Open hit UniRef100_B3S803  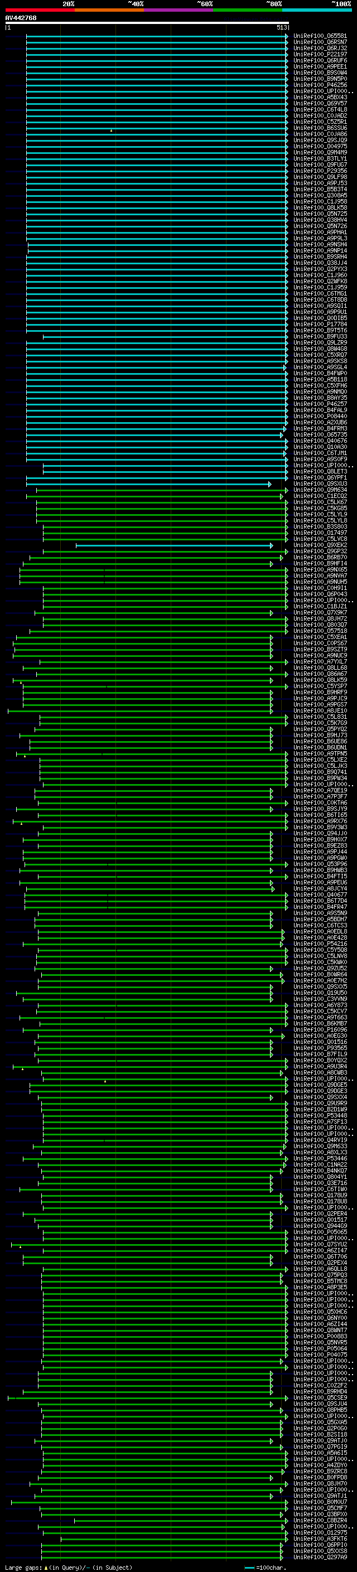coord(320,526)
